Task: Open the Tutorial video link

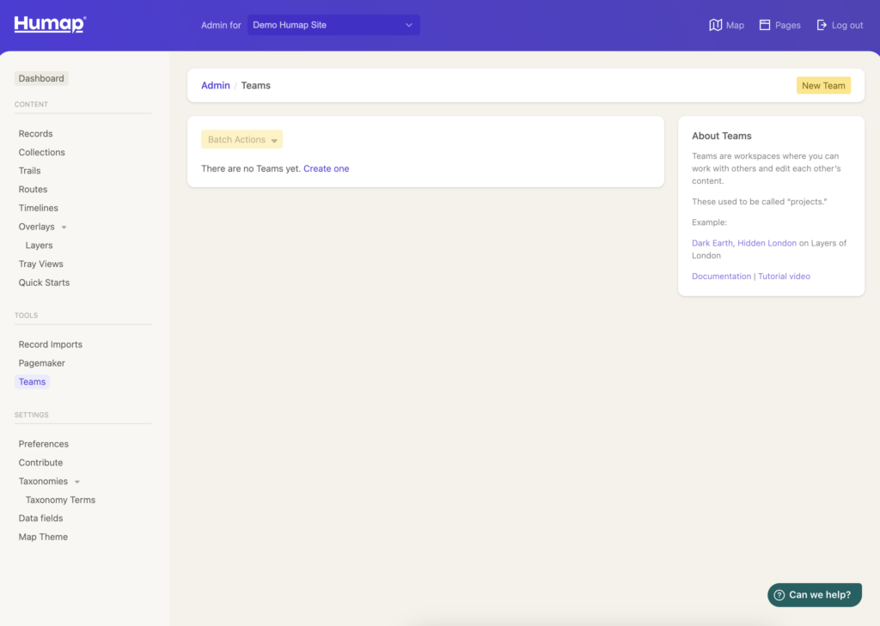Action: [x=784, y=277]
